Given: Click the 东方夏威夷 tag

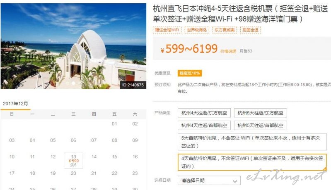Looking at the screenshot, I should [x=225, y=30].
